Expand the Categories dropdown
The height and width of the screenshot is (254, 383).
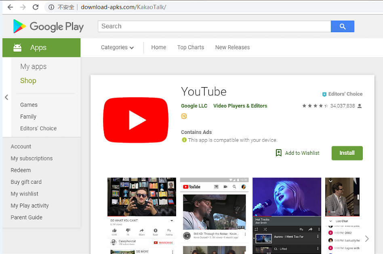point(117,47)
